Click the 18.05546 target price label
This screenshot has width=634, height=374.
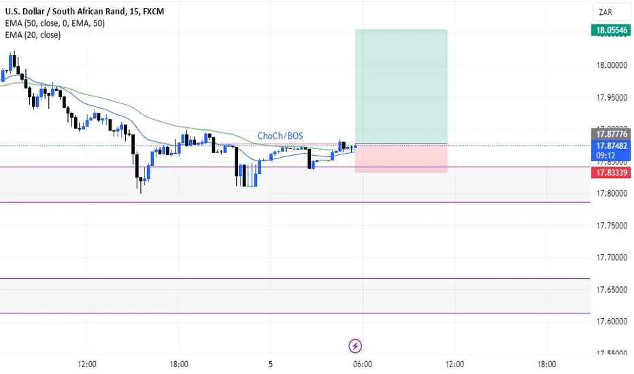click(611, 30)
